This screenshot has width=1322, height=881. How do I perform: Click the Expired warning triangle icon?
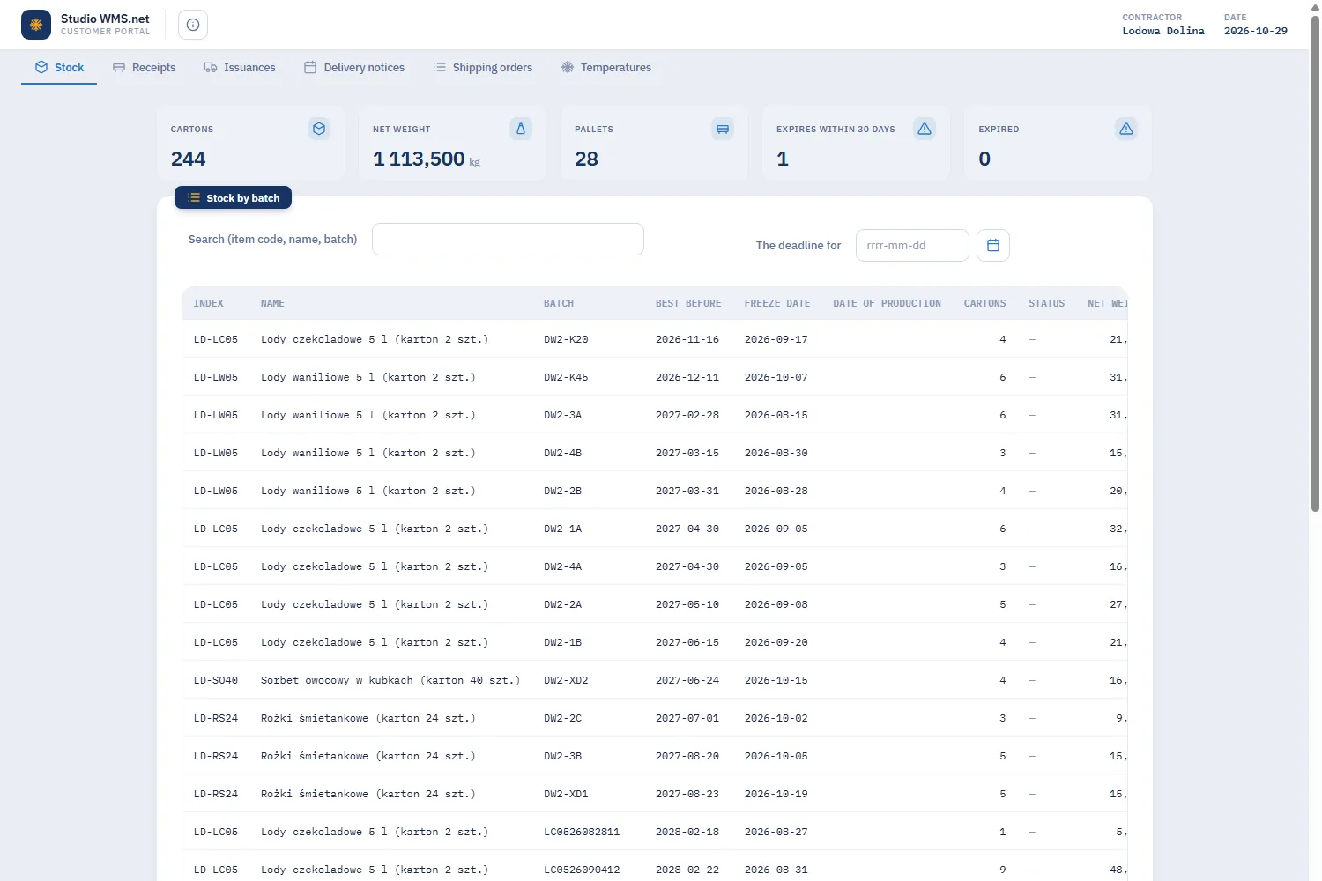[1126, 129]
